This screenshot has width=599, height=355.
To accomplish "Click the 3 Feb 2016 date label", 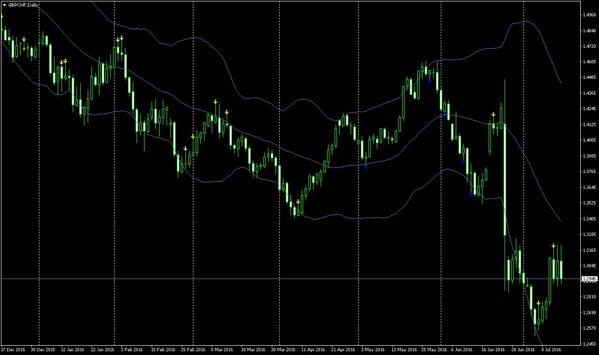I will coord(132,350).
